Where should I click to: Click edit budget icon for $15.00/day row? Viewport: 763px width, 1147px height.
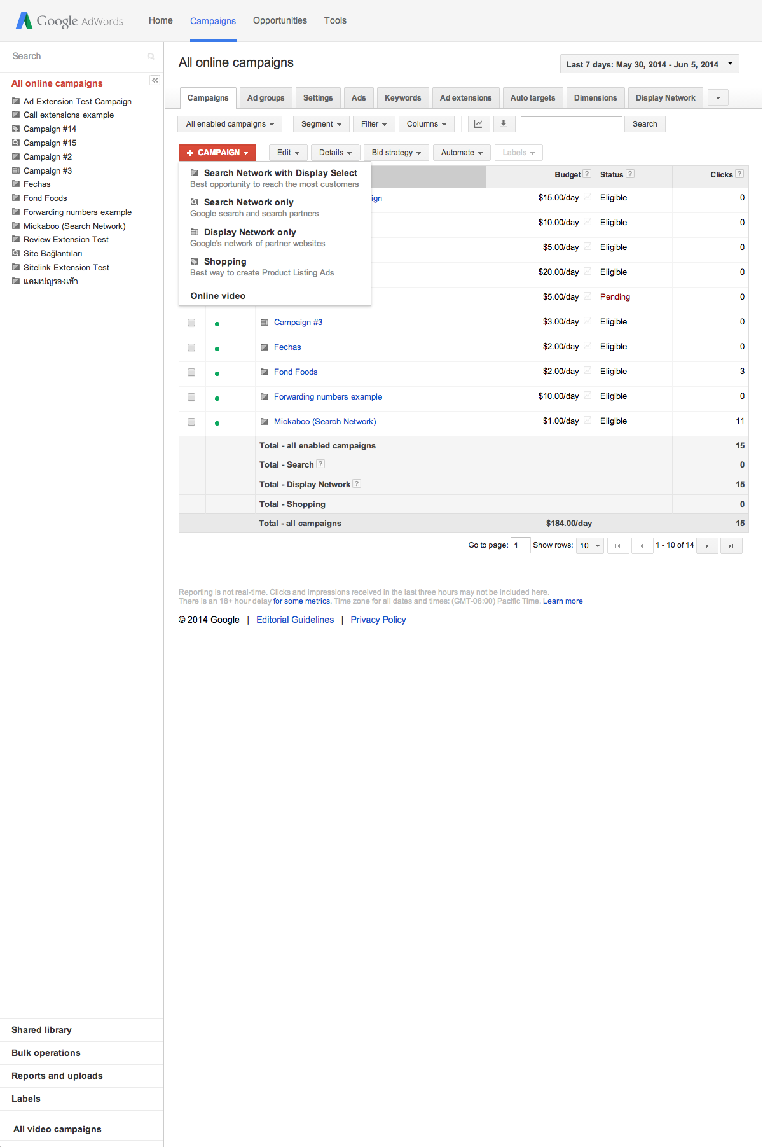588,197
